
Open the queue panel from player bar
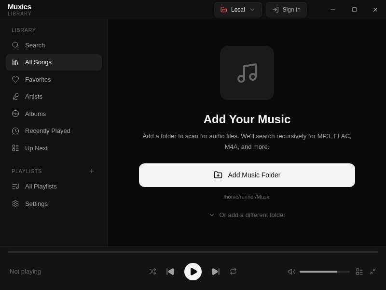[359, 272]
